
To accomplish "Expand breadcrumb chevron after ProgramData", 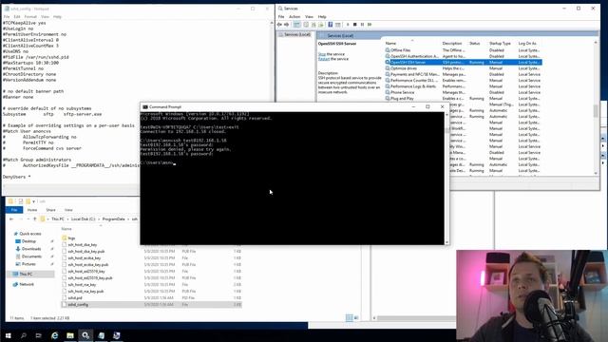I will click(x=128, y=219).
